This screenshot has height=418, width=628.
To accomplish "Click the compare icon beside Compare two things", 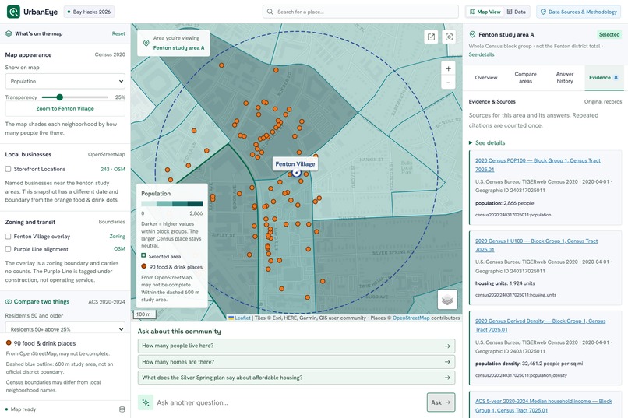I will [x=9, y=301].
